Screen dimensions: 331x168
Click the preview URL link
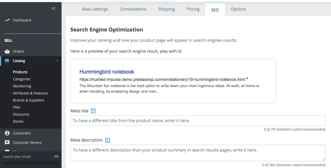click(x=162, y=80)
